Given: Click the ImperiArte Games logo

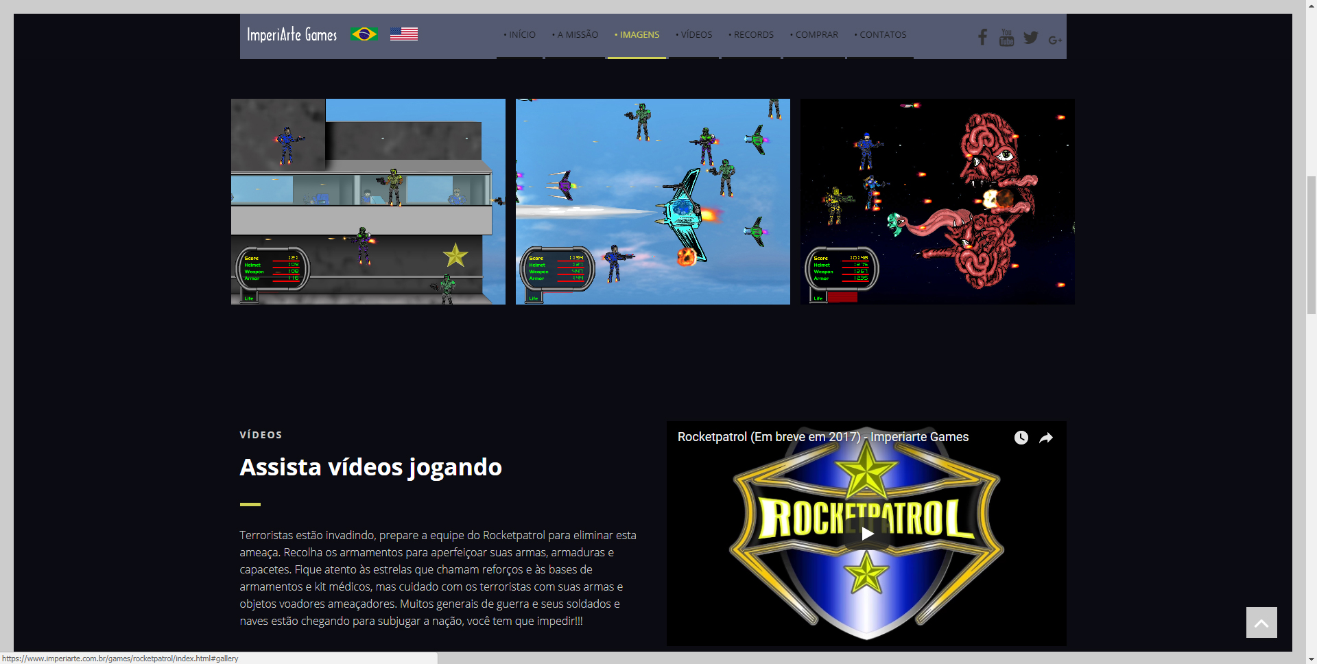Looking at the screenshot, I should [x=292, y=34].
